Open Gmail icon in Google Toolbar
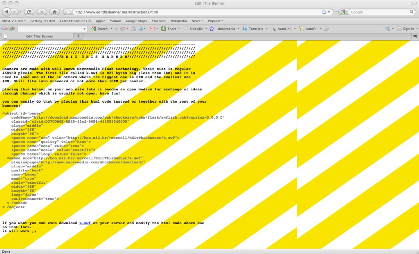The height and width of the screenshot is (254, 419). 152,29
